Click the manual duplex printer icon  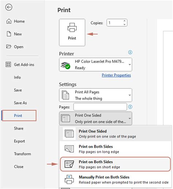click(x=69, y=180)
